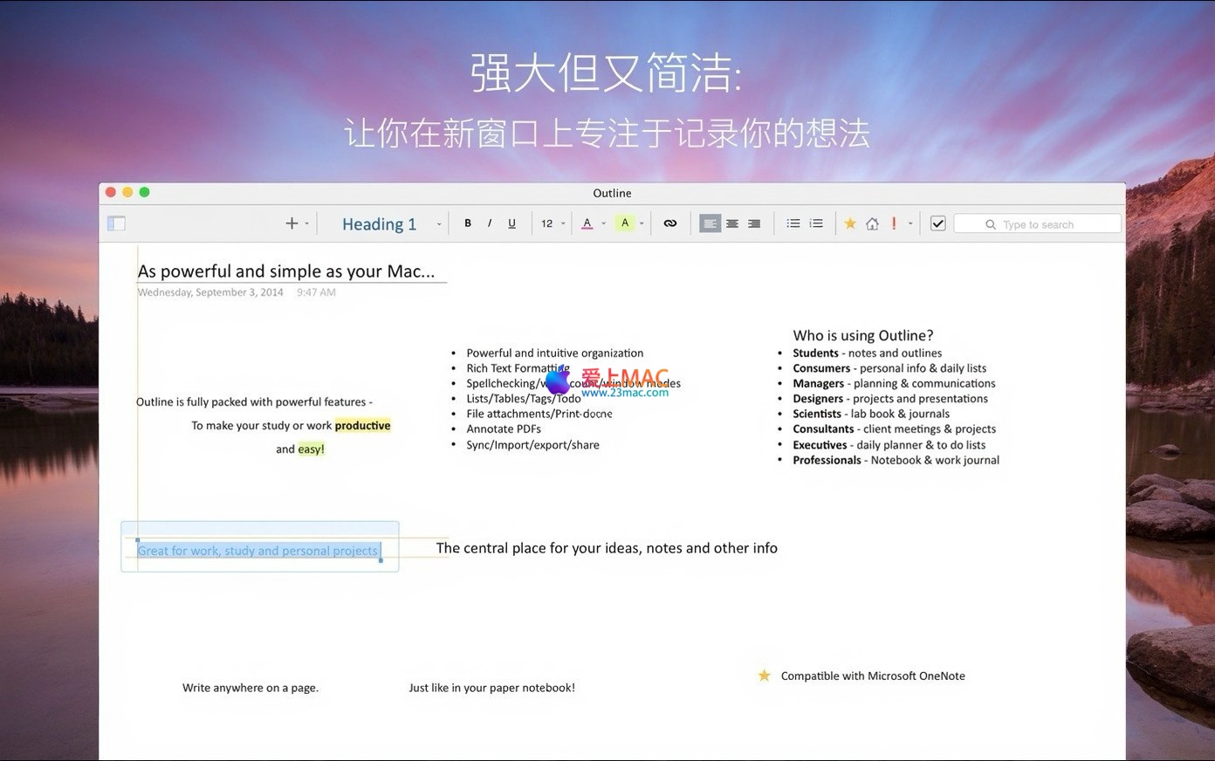Expand the tags dropdown arrow

910,223
